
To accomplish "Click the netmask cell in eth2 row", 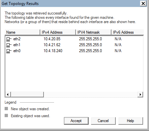I will [90, 39].
